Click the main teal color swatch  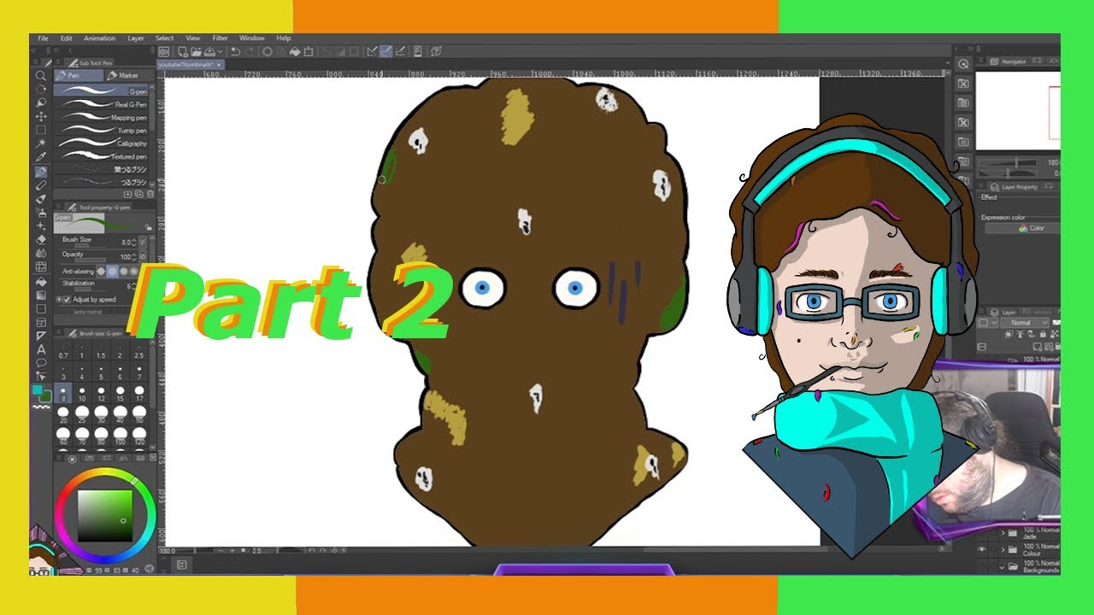[x=36, y=389]
